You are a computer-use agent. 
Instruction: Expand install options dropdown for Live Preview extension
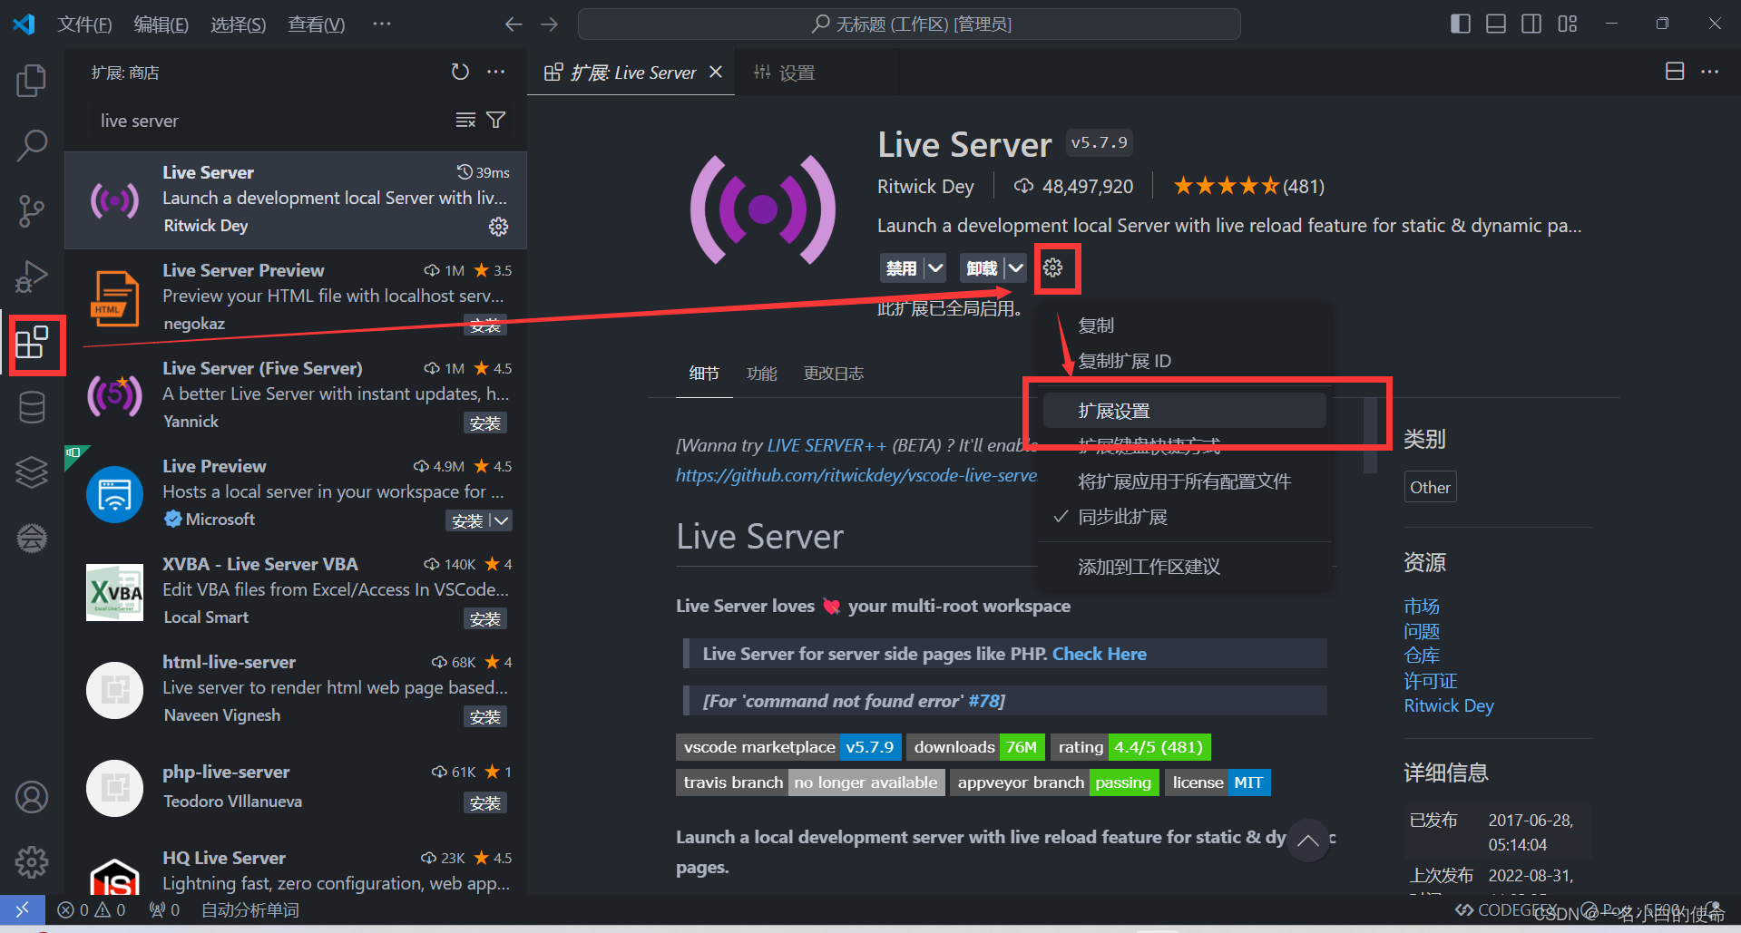(503, 520)
